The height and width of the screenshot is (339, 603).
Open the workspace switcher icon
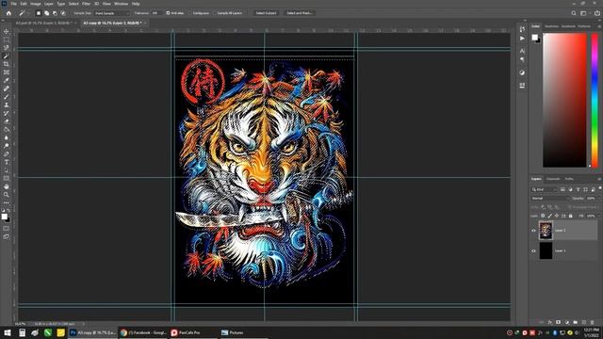[x=583, y=13]
